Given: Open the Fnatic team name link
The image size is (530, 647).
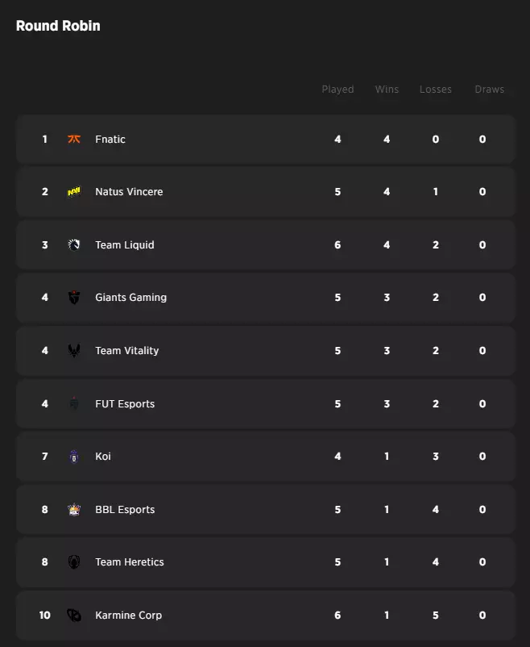Looking at the screenshot, I should [x=110, y=140].
